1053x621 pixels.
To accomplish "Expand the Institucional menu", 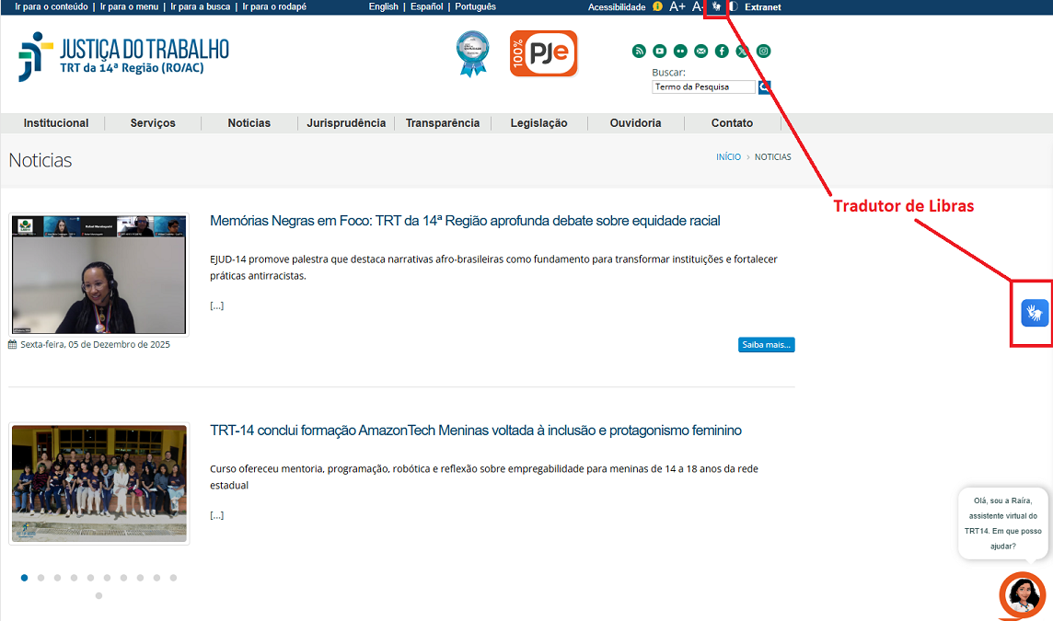I will [56, 123].
